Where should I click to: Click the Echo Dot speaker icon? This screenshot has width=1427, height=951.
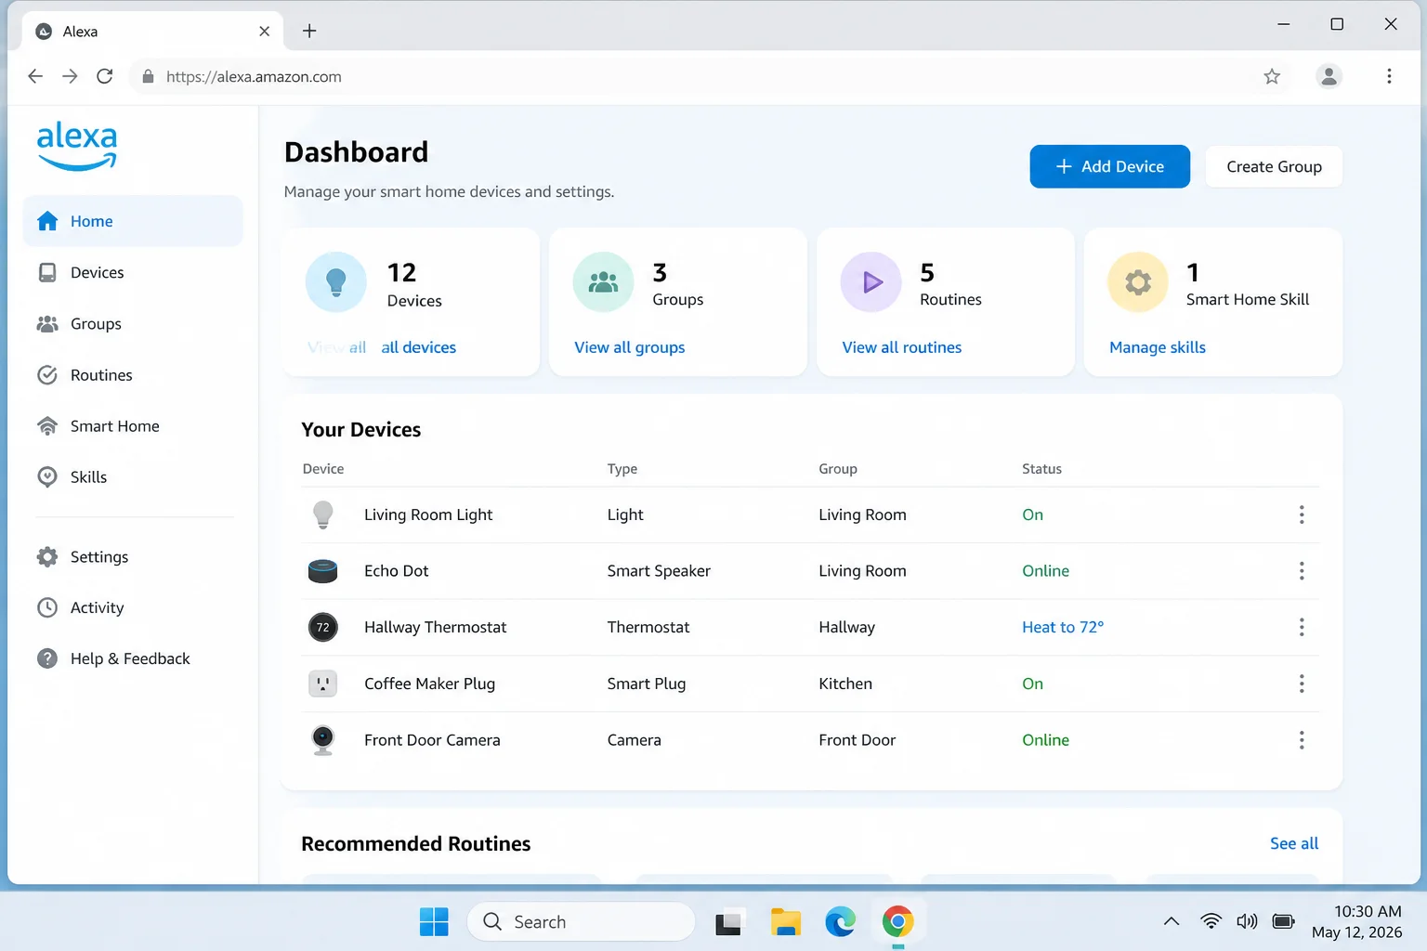coord(322,571)
